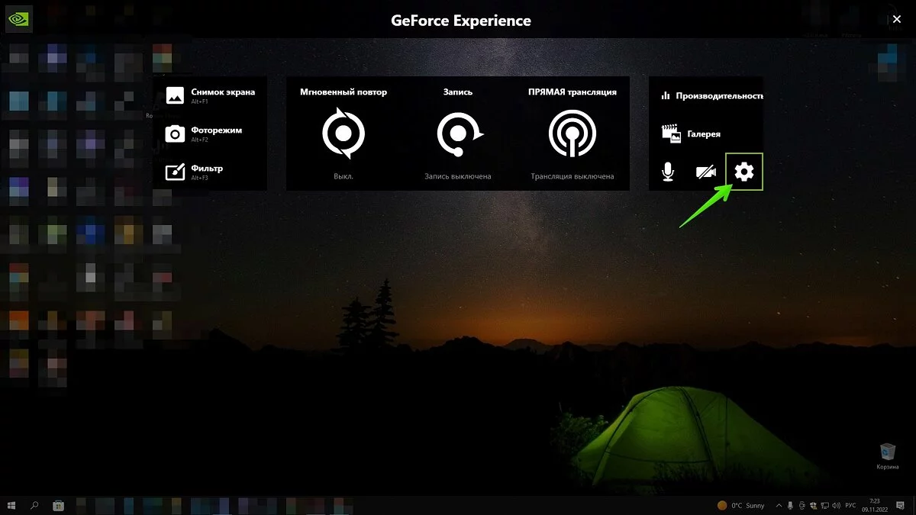Image resolution: width=916 pixels, height=515 pixels.
Task: Open the Windows Start menu
Action: tap(12, 505)
